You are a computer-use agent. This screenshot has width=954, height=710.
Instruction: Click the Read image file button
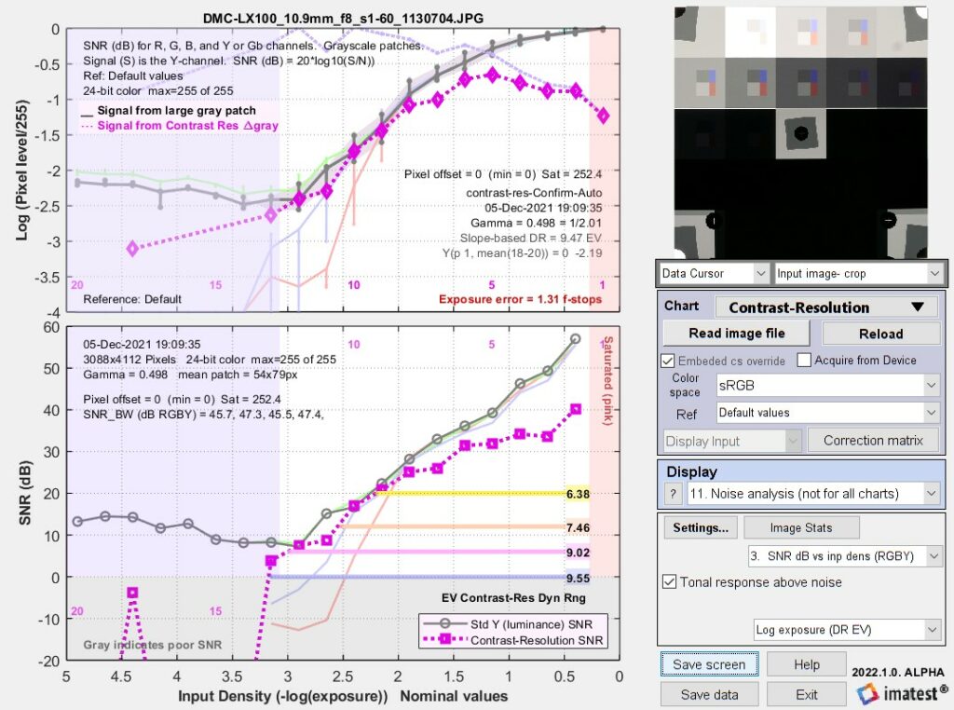736,334
